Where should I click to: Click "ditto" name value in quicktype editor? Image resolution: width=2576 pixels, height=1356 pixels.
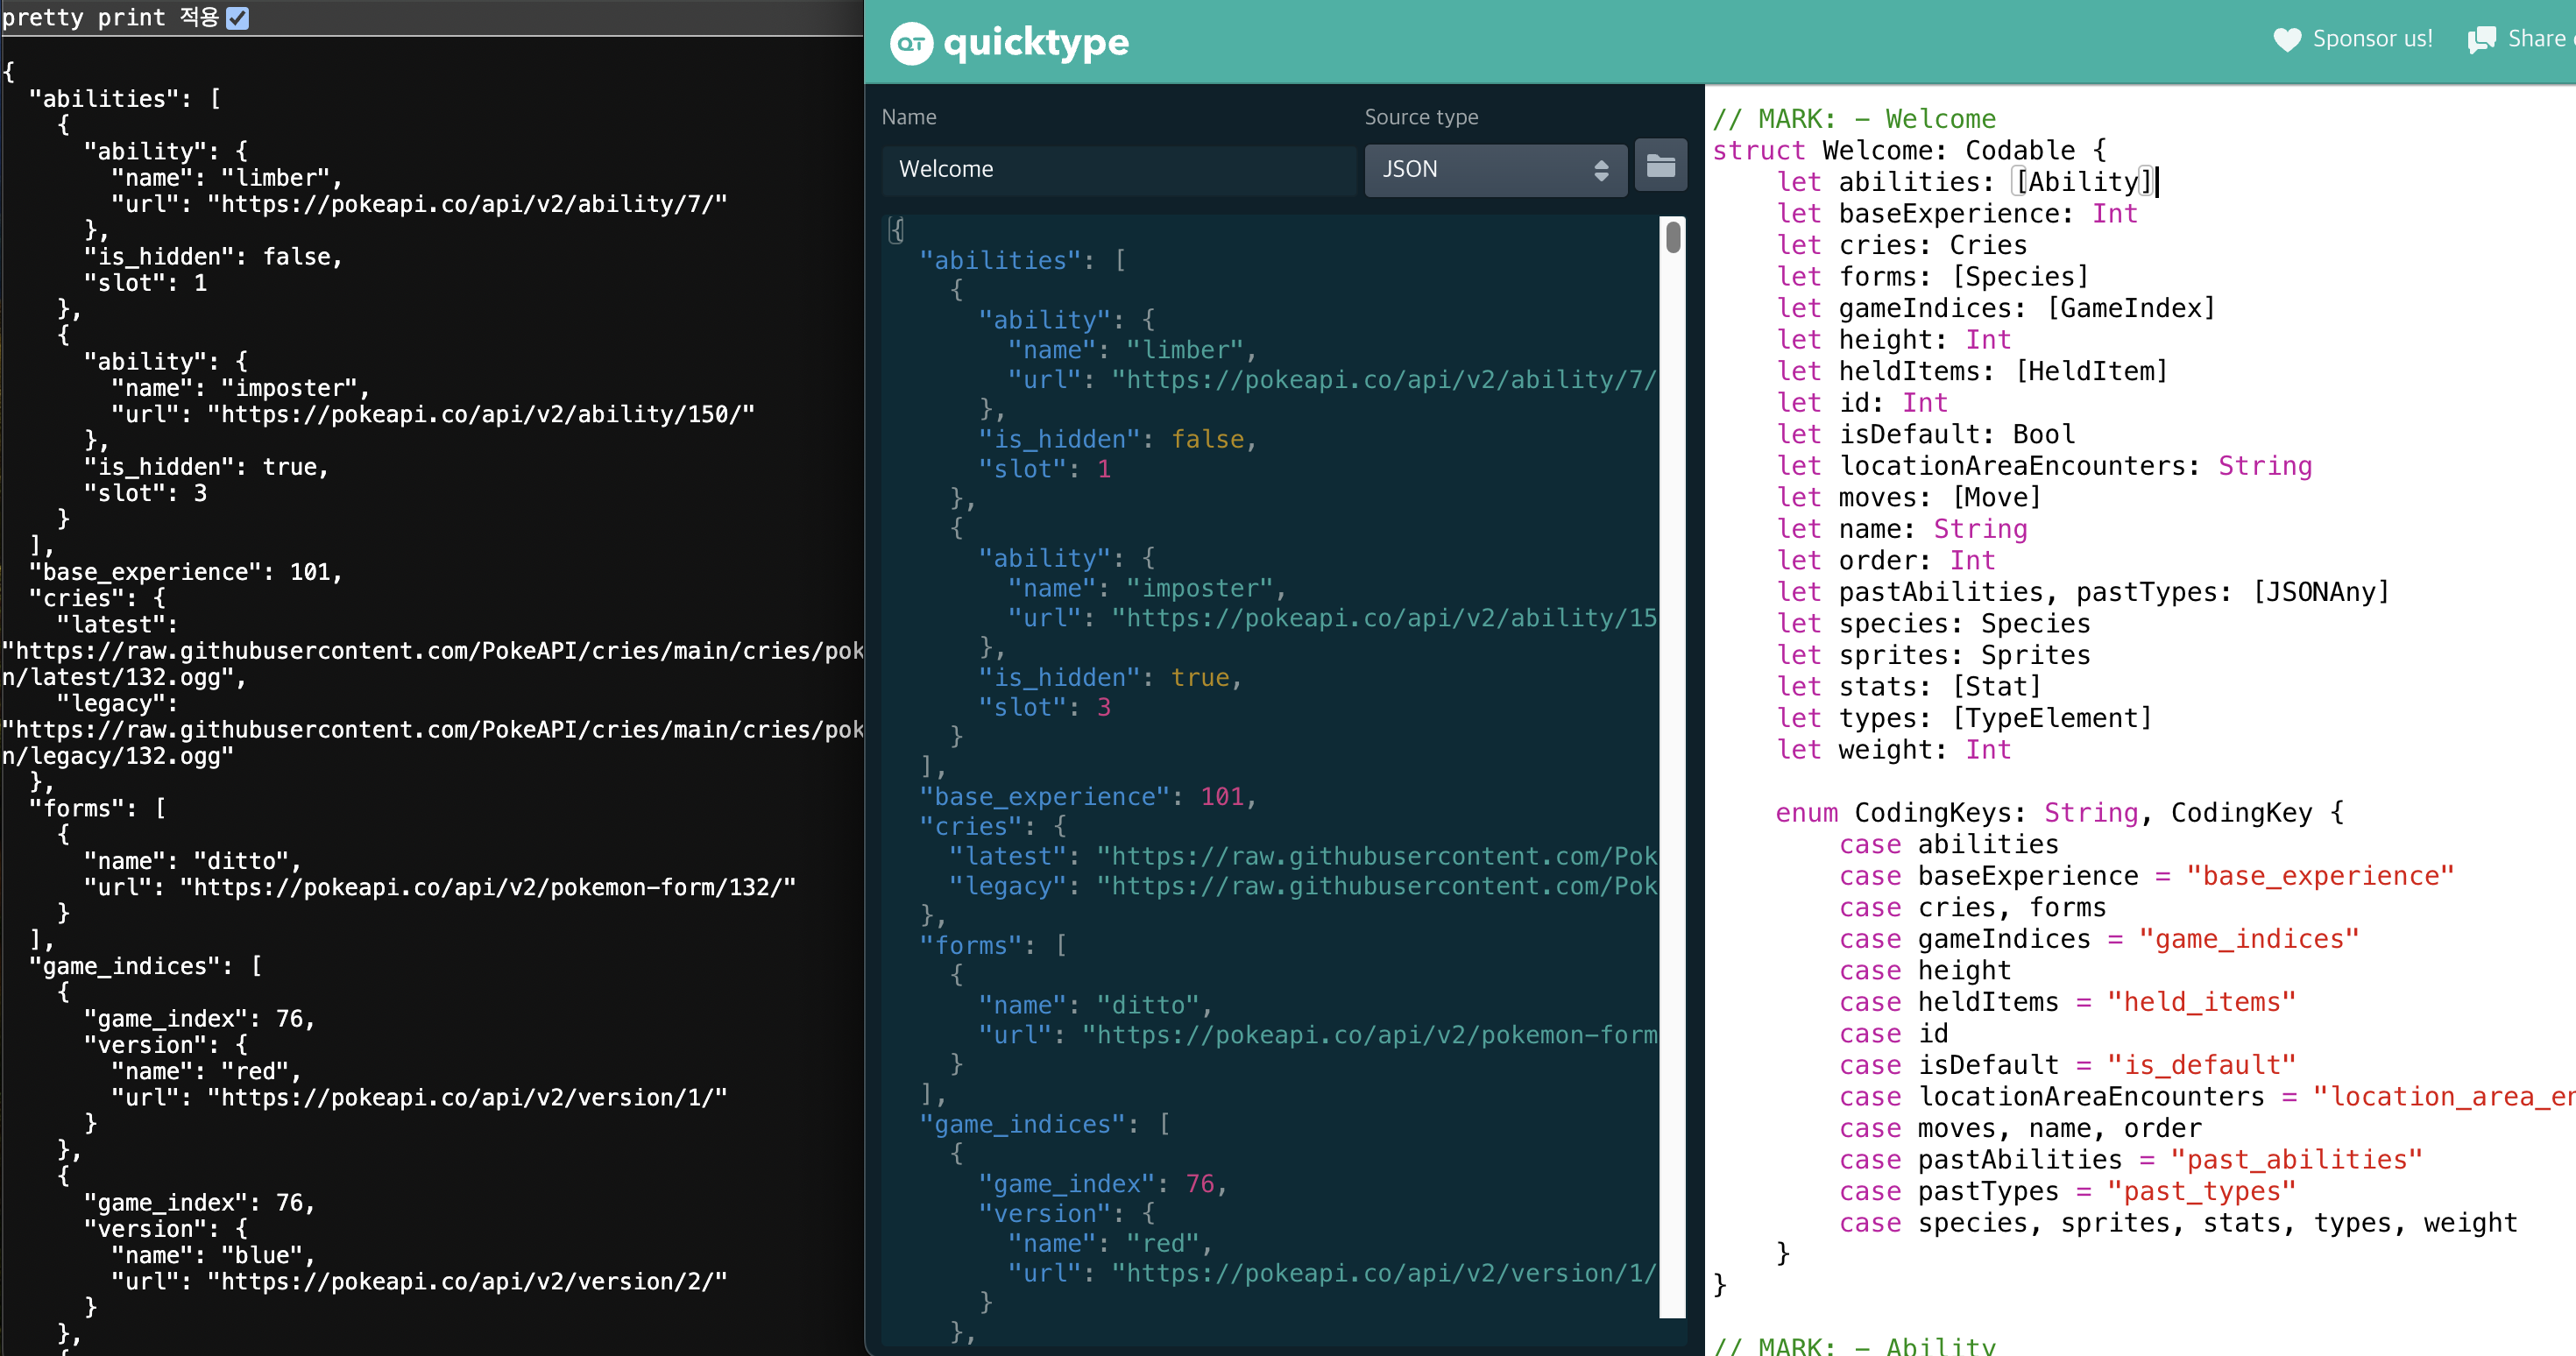click(x=1148, y=1005)
